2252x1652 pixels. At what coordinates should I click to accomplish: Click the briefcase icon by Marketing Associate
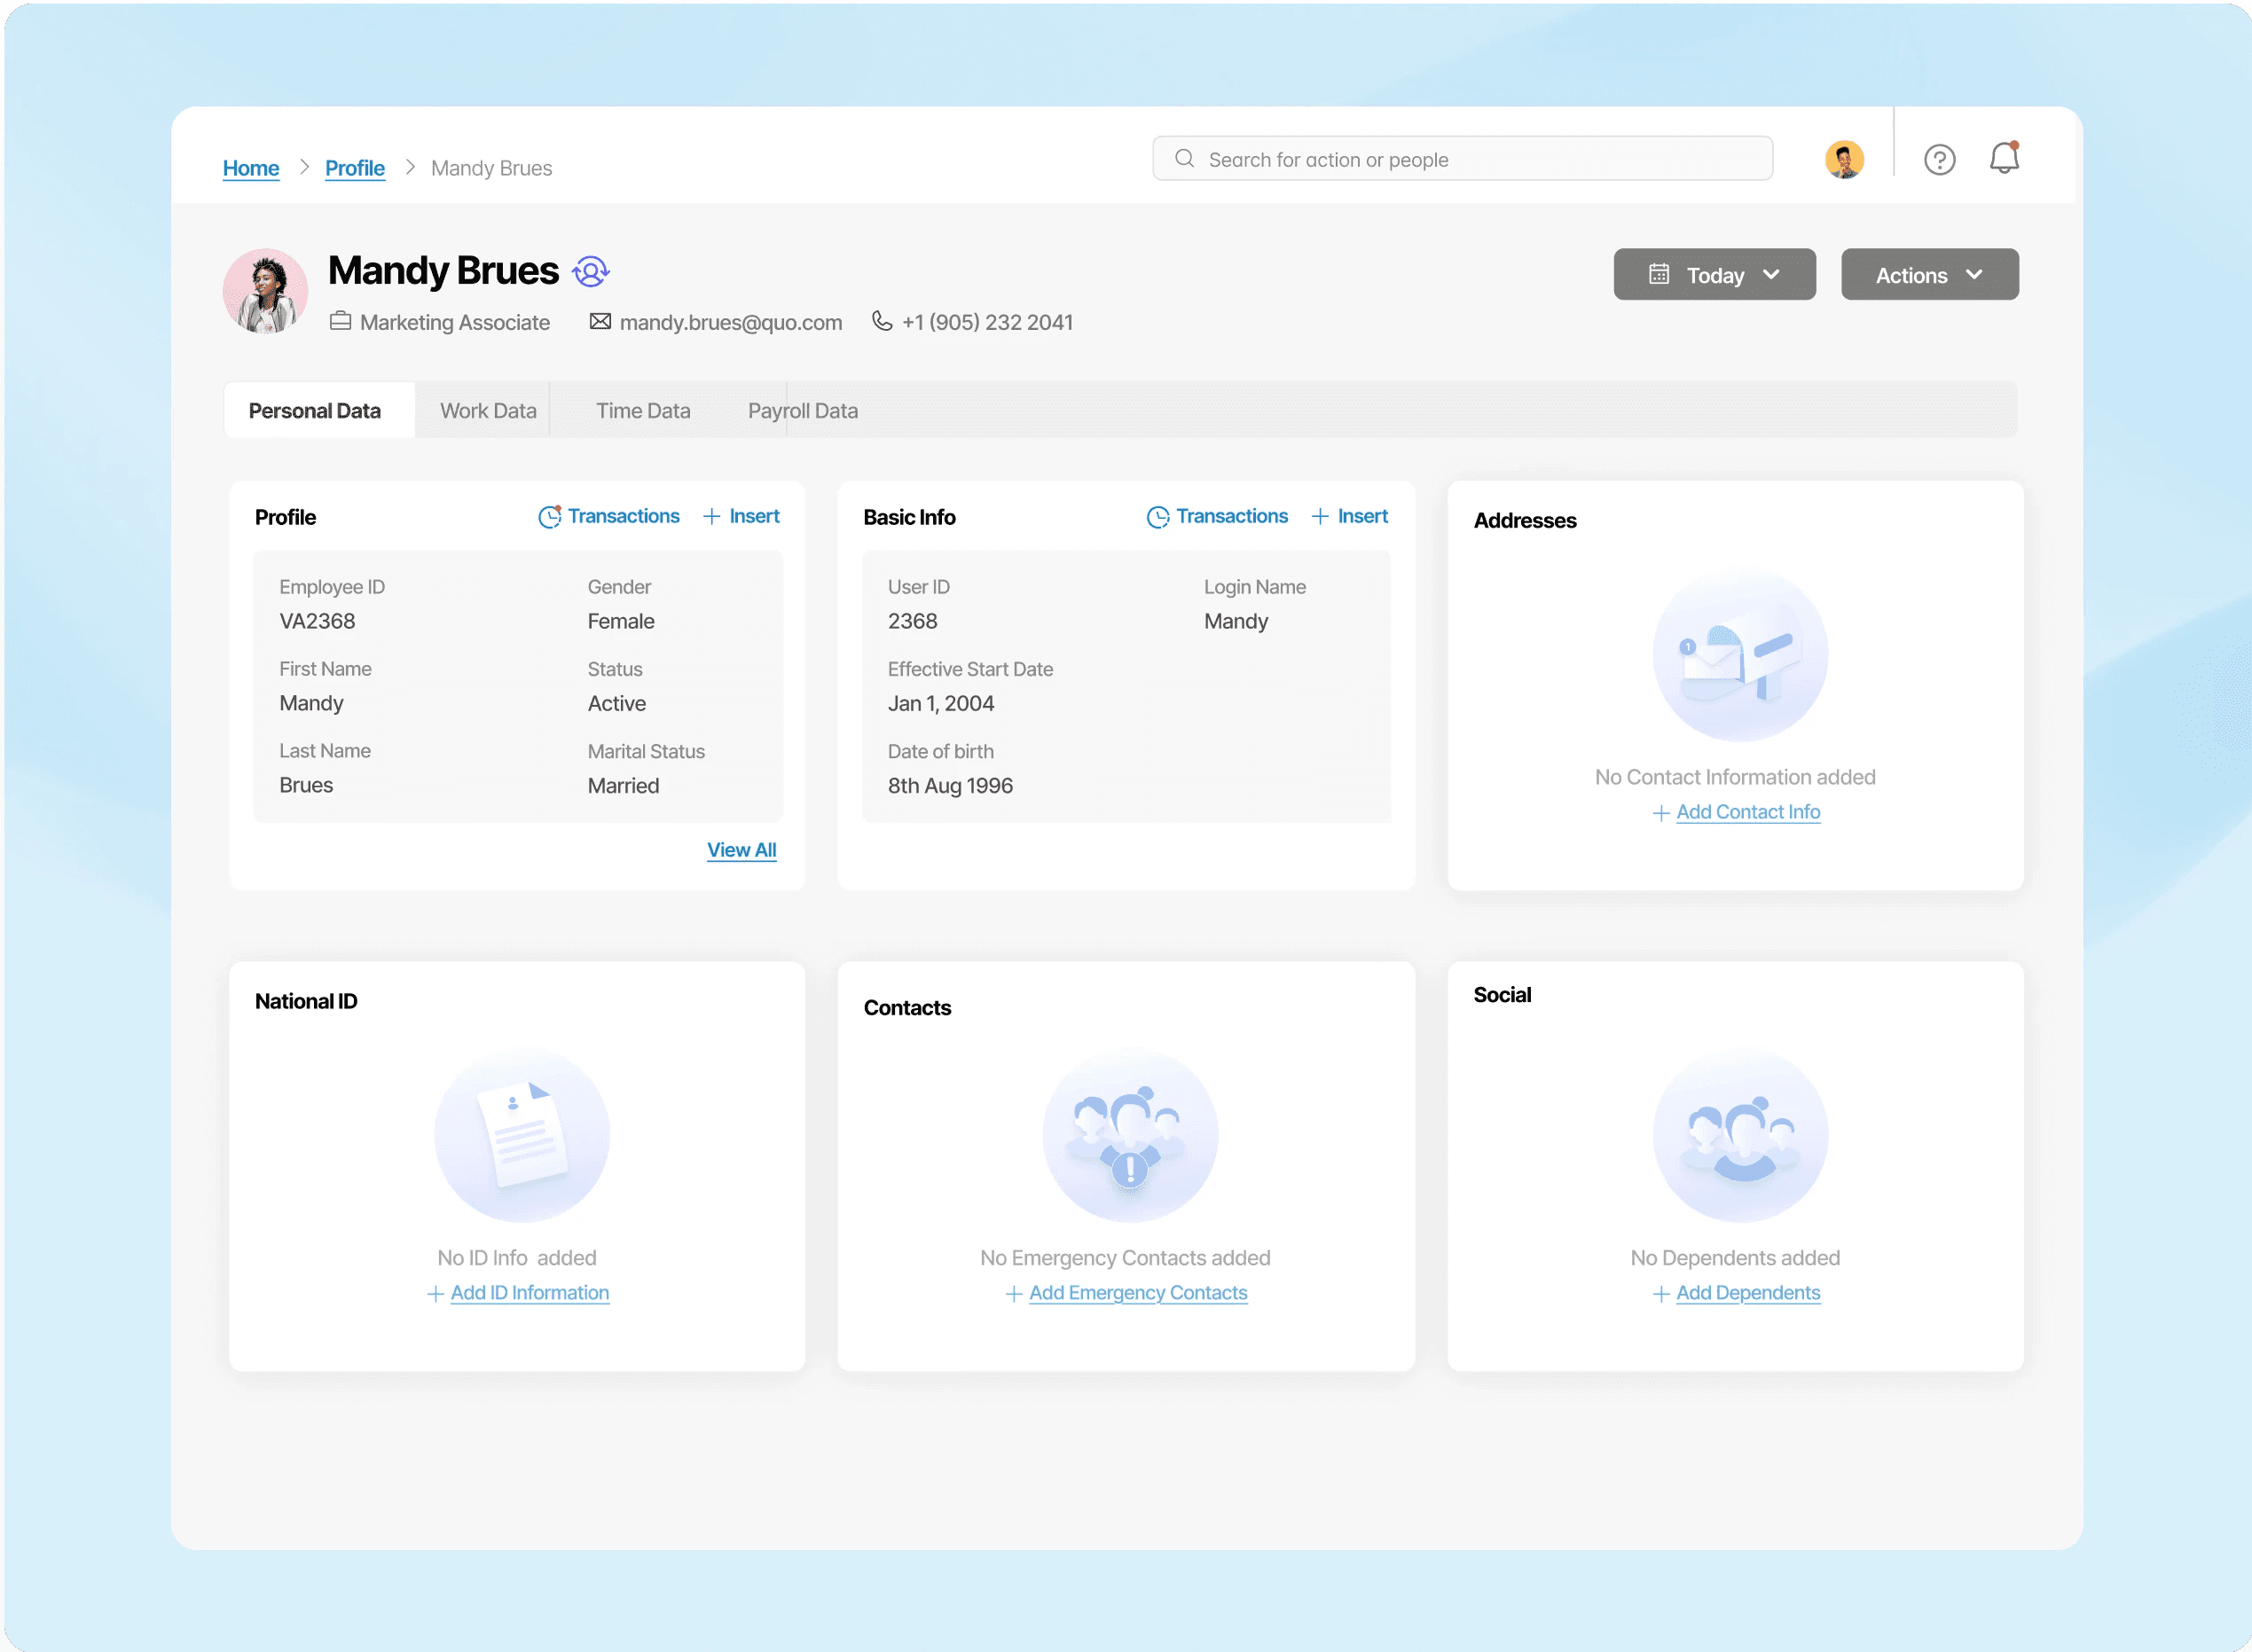[x=340, y=321]
